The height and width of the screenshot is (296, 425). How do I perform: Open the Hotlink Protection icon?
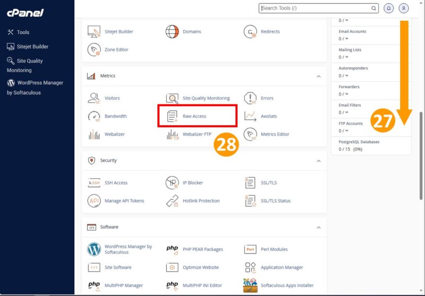click(172, 201)
